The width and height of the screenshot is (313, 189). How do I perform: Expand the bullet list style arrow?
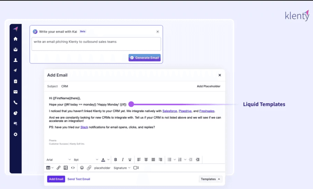[175, 159]
